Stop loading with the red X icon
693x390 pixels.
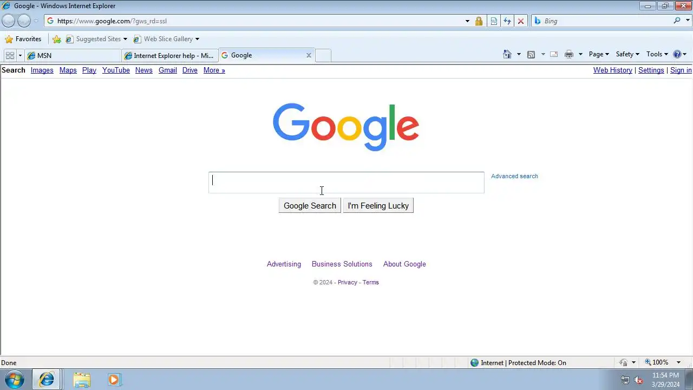click(521, 21)
